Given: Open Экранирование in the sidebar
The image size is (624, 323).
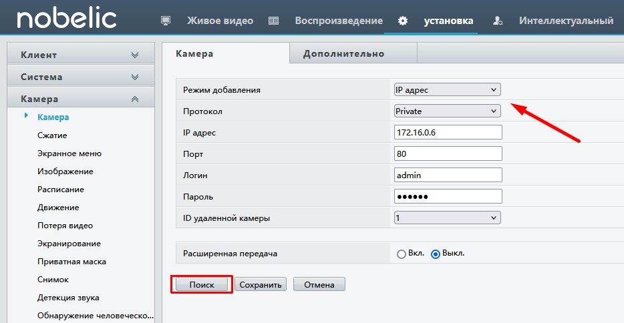Looking at the screenshot, I should tap(69, 244).
